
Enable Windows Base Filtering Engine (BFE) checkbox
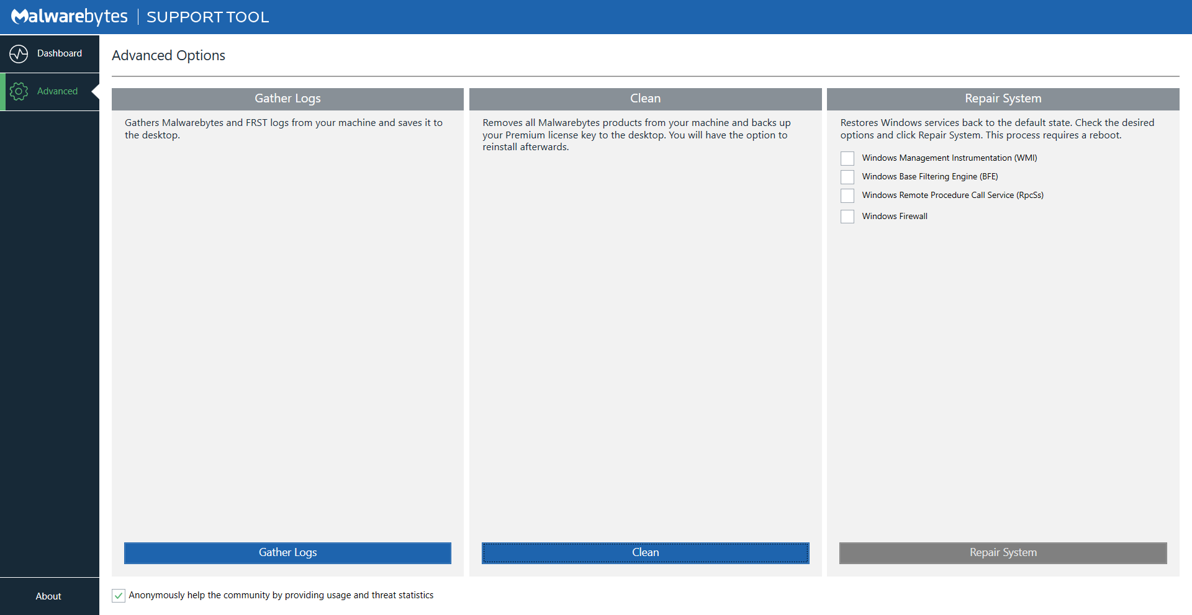tap(847, 177)
